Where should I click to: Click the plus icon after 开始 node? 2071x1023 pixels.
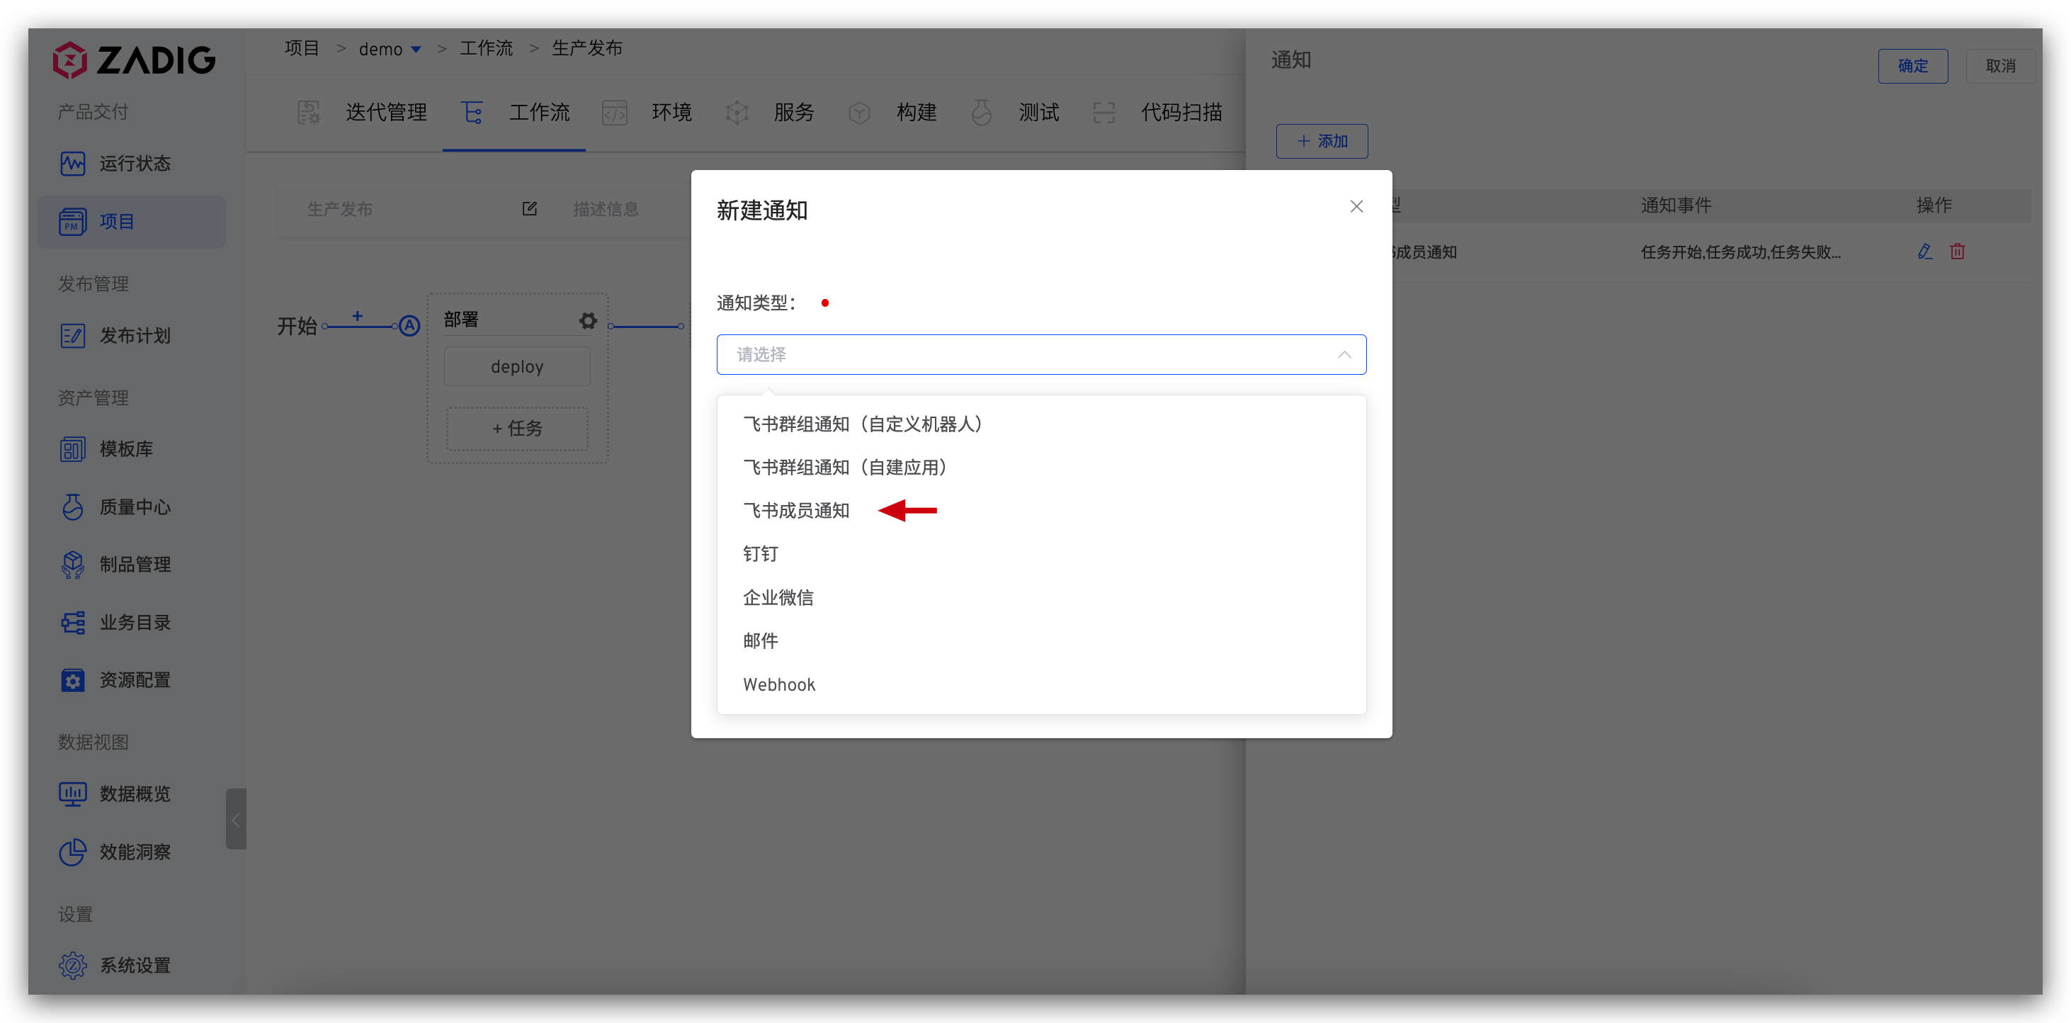click(357, 317)
